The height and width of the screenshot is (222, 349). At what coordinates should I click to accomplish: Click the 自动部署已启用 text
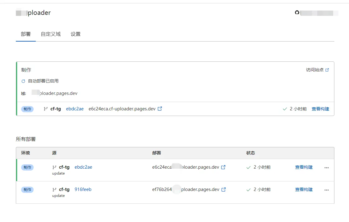(43, 81)
